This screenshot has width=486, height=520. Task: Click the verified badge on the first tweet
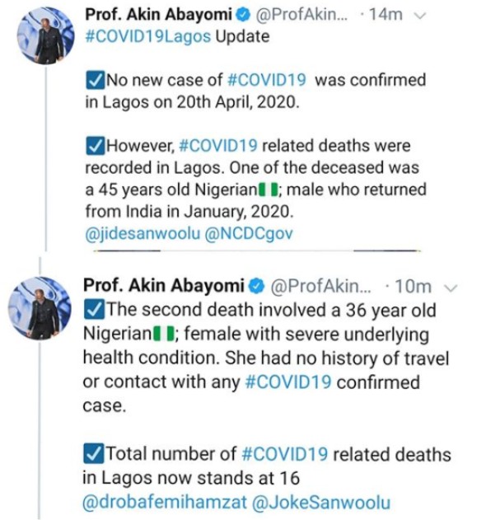click(243, 15)
